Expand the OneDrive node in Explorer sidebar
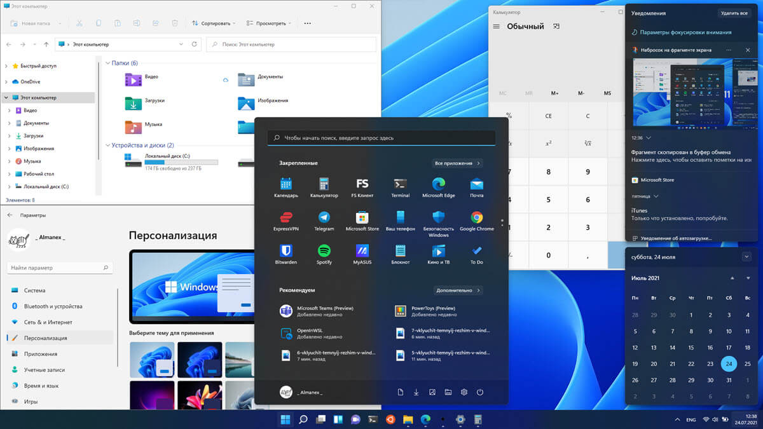 (6, 82)
